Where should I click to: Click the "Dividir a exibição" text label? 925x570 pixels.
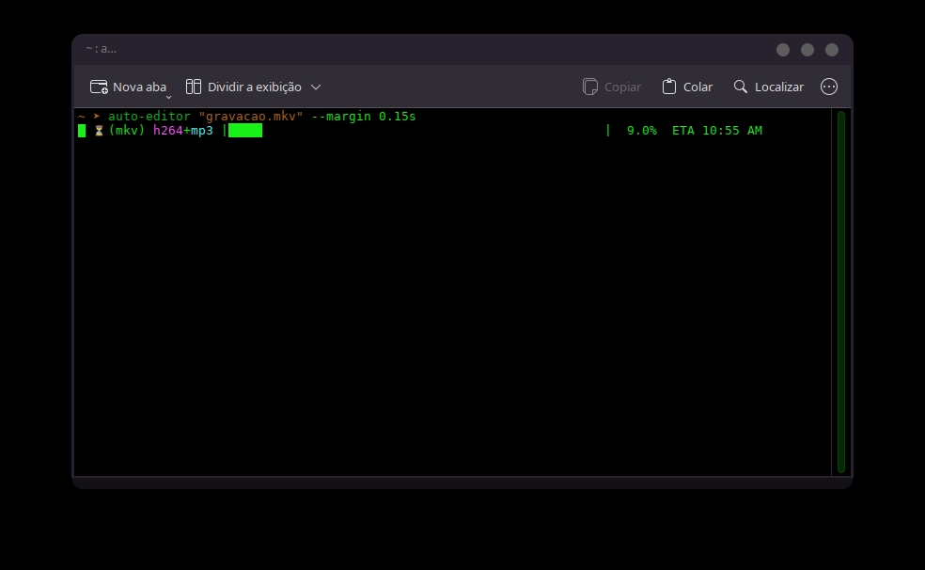pos(254,87)
